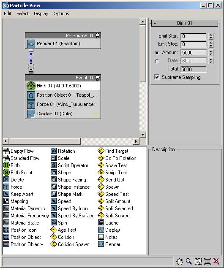The height and width of the screenshot is (268, 224).
Task: Click the Cache operator icon
Action: pyautogui.click(x=101, y=223)
